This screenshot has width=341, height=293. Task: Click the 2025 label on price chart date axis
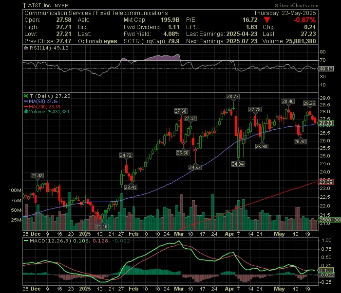point(85,234)
